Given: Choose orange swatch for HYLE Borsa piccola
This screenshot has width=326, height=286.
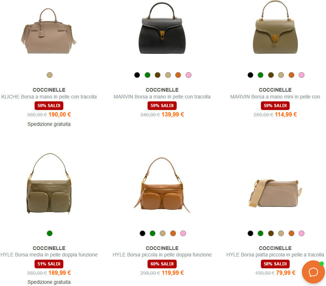Looking at the screenshot, I should click(173, 233).
